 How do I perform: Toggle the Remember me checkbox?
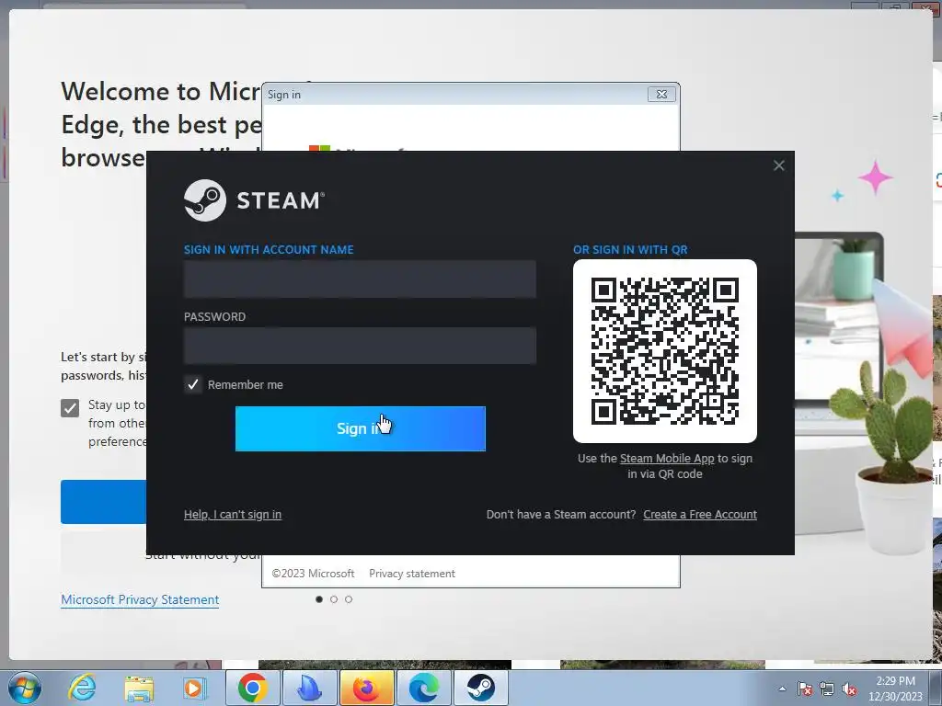tap(193, 385)
